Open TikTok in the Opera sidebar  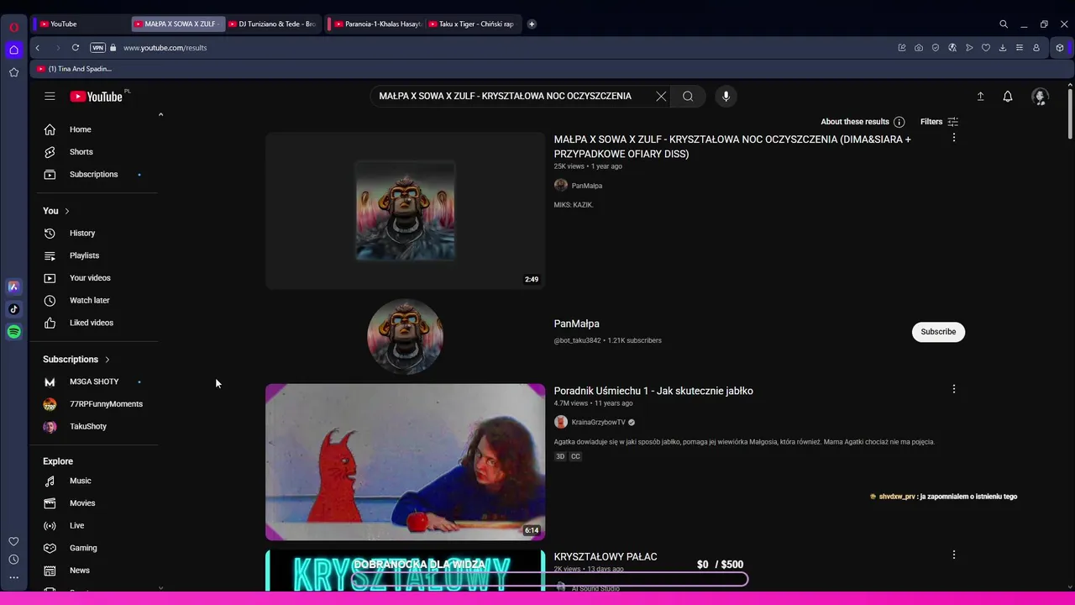tap(13, 309)
